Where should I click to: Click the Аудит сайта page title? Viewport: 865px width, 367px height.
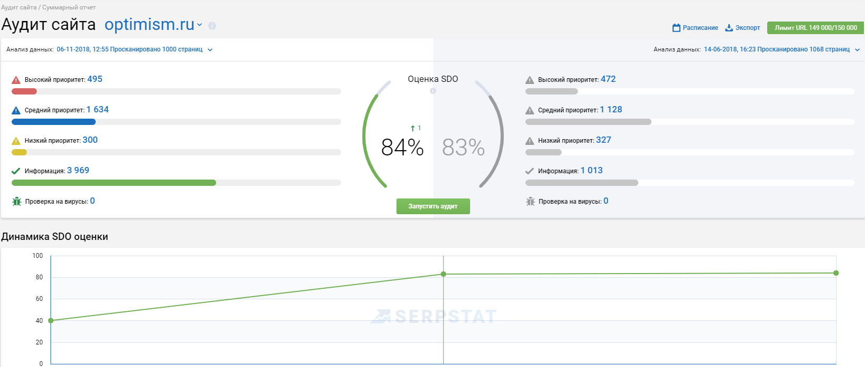(x=48, y=24)
